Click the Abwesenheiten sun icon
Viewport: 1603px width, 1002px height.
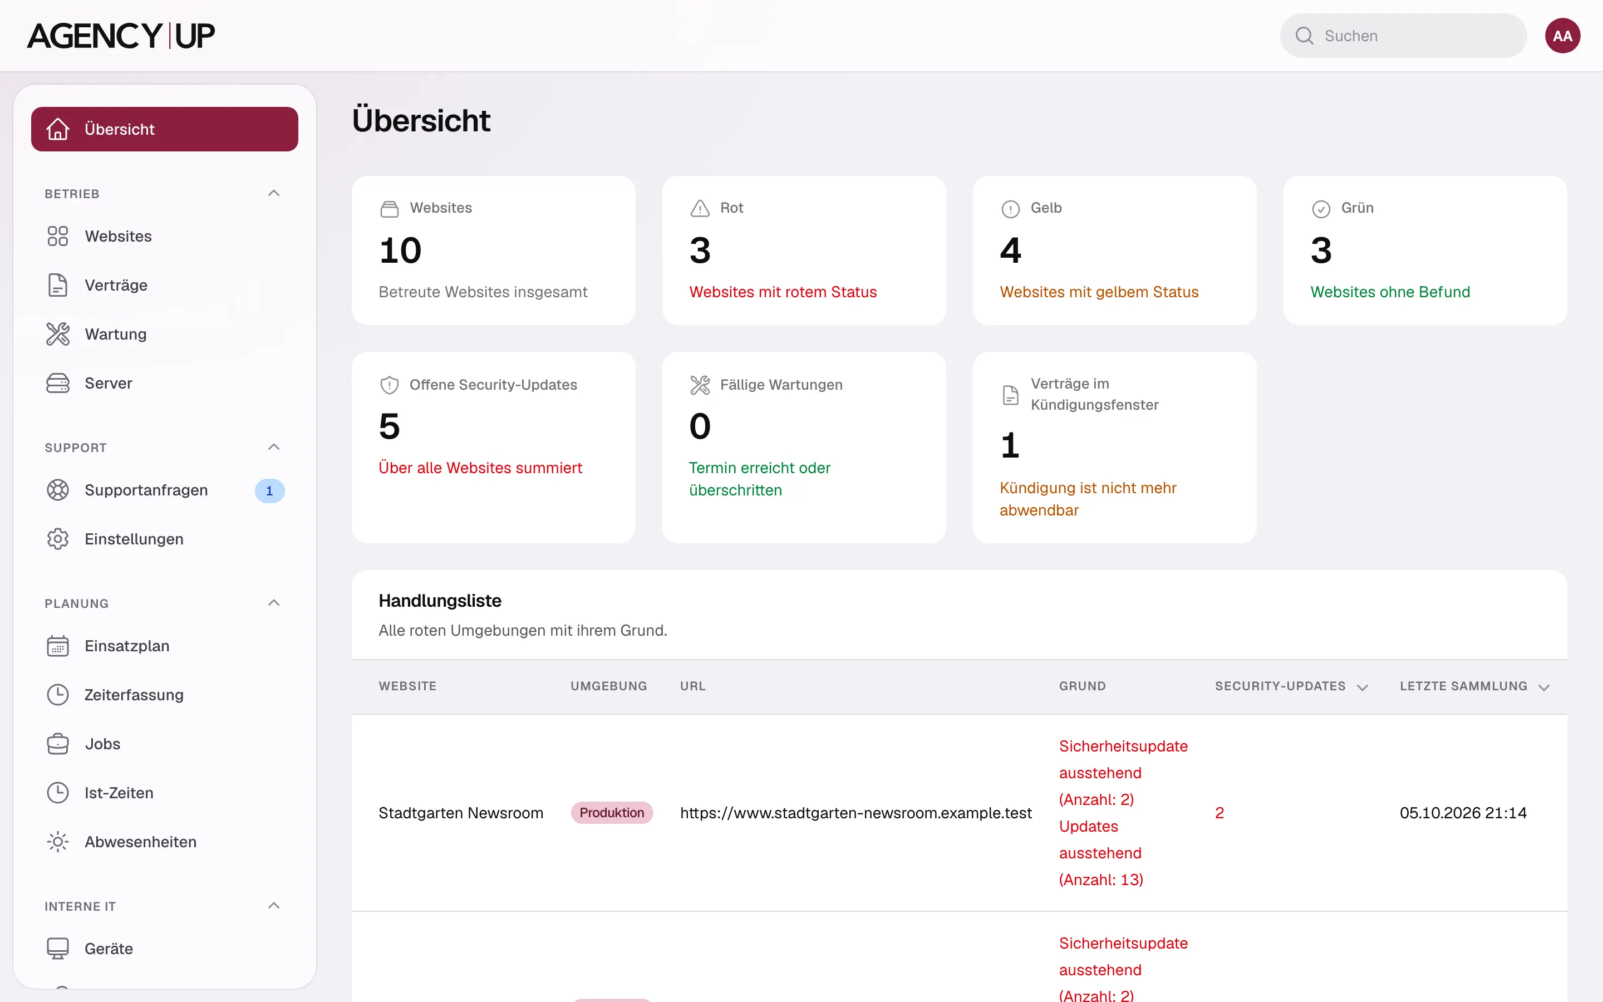(x=58, y=842)
